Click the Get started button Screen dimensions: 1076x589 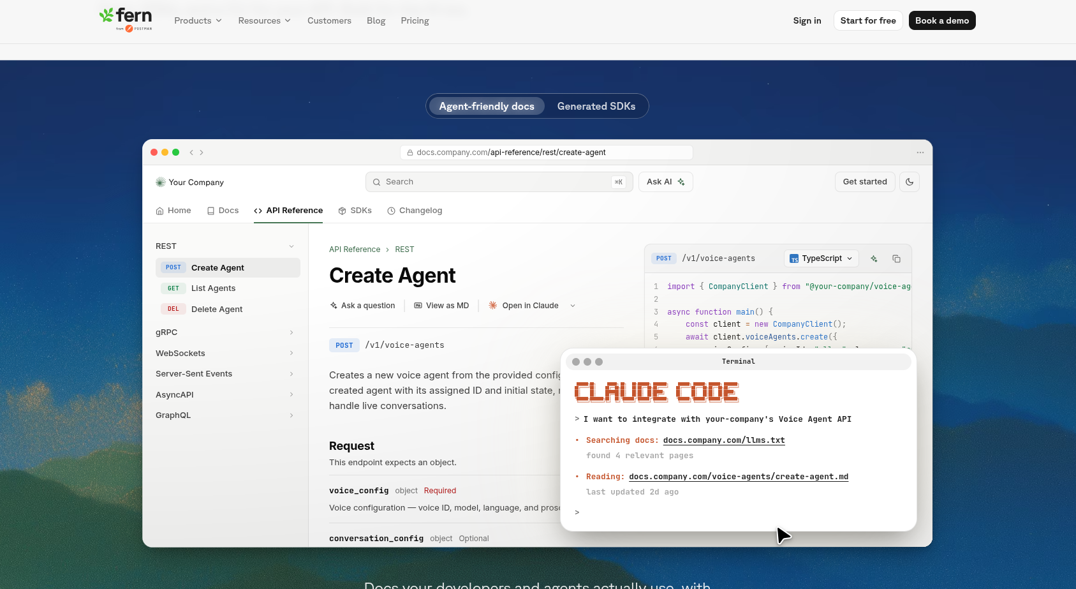point(865,182)
